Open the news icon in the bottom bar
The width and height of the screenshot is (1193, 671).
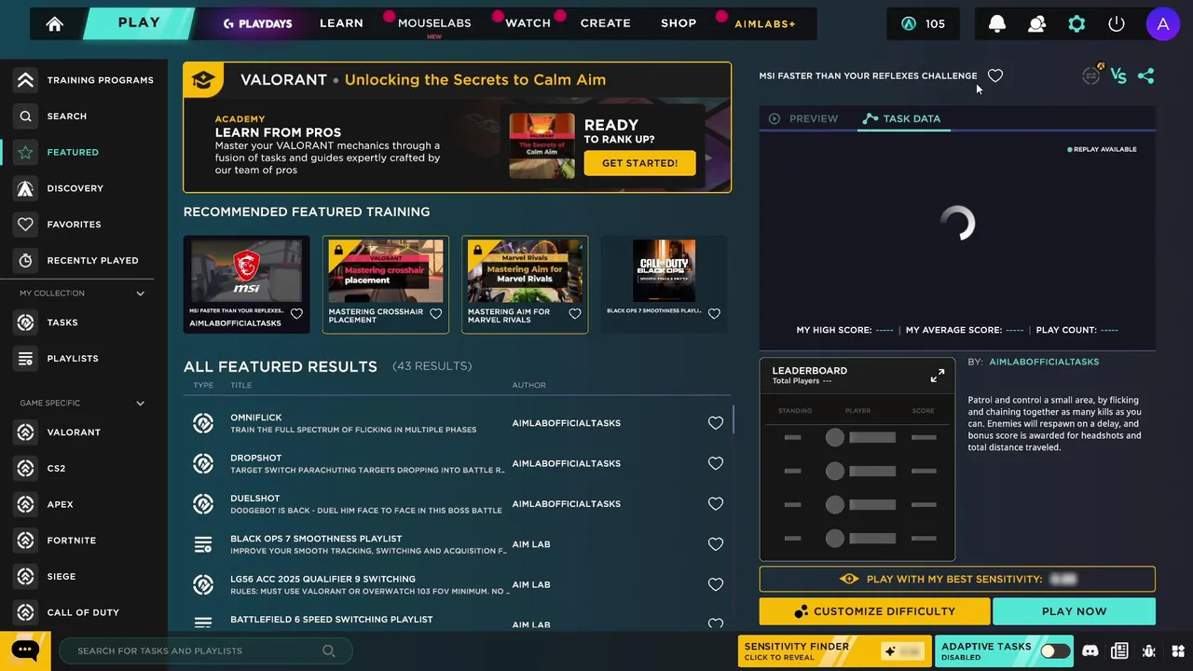pos(1120,650)
